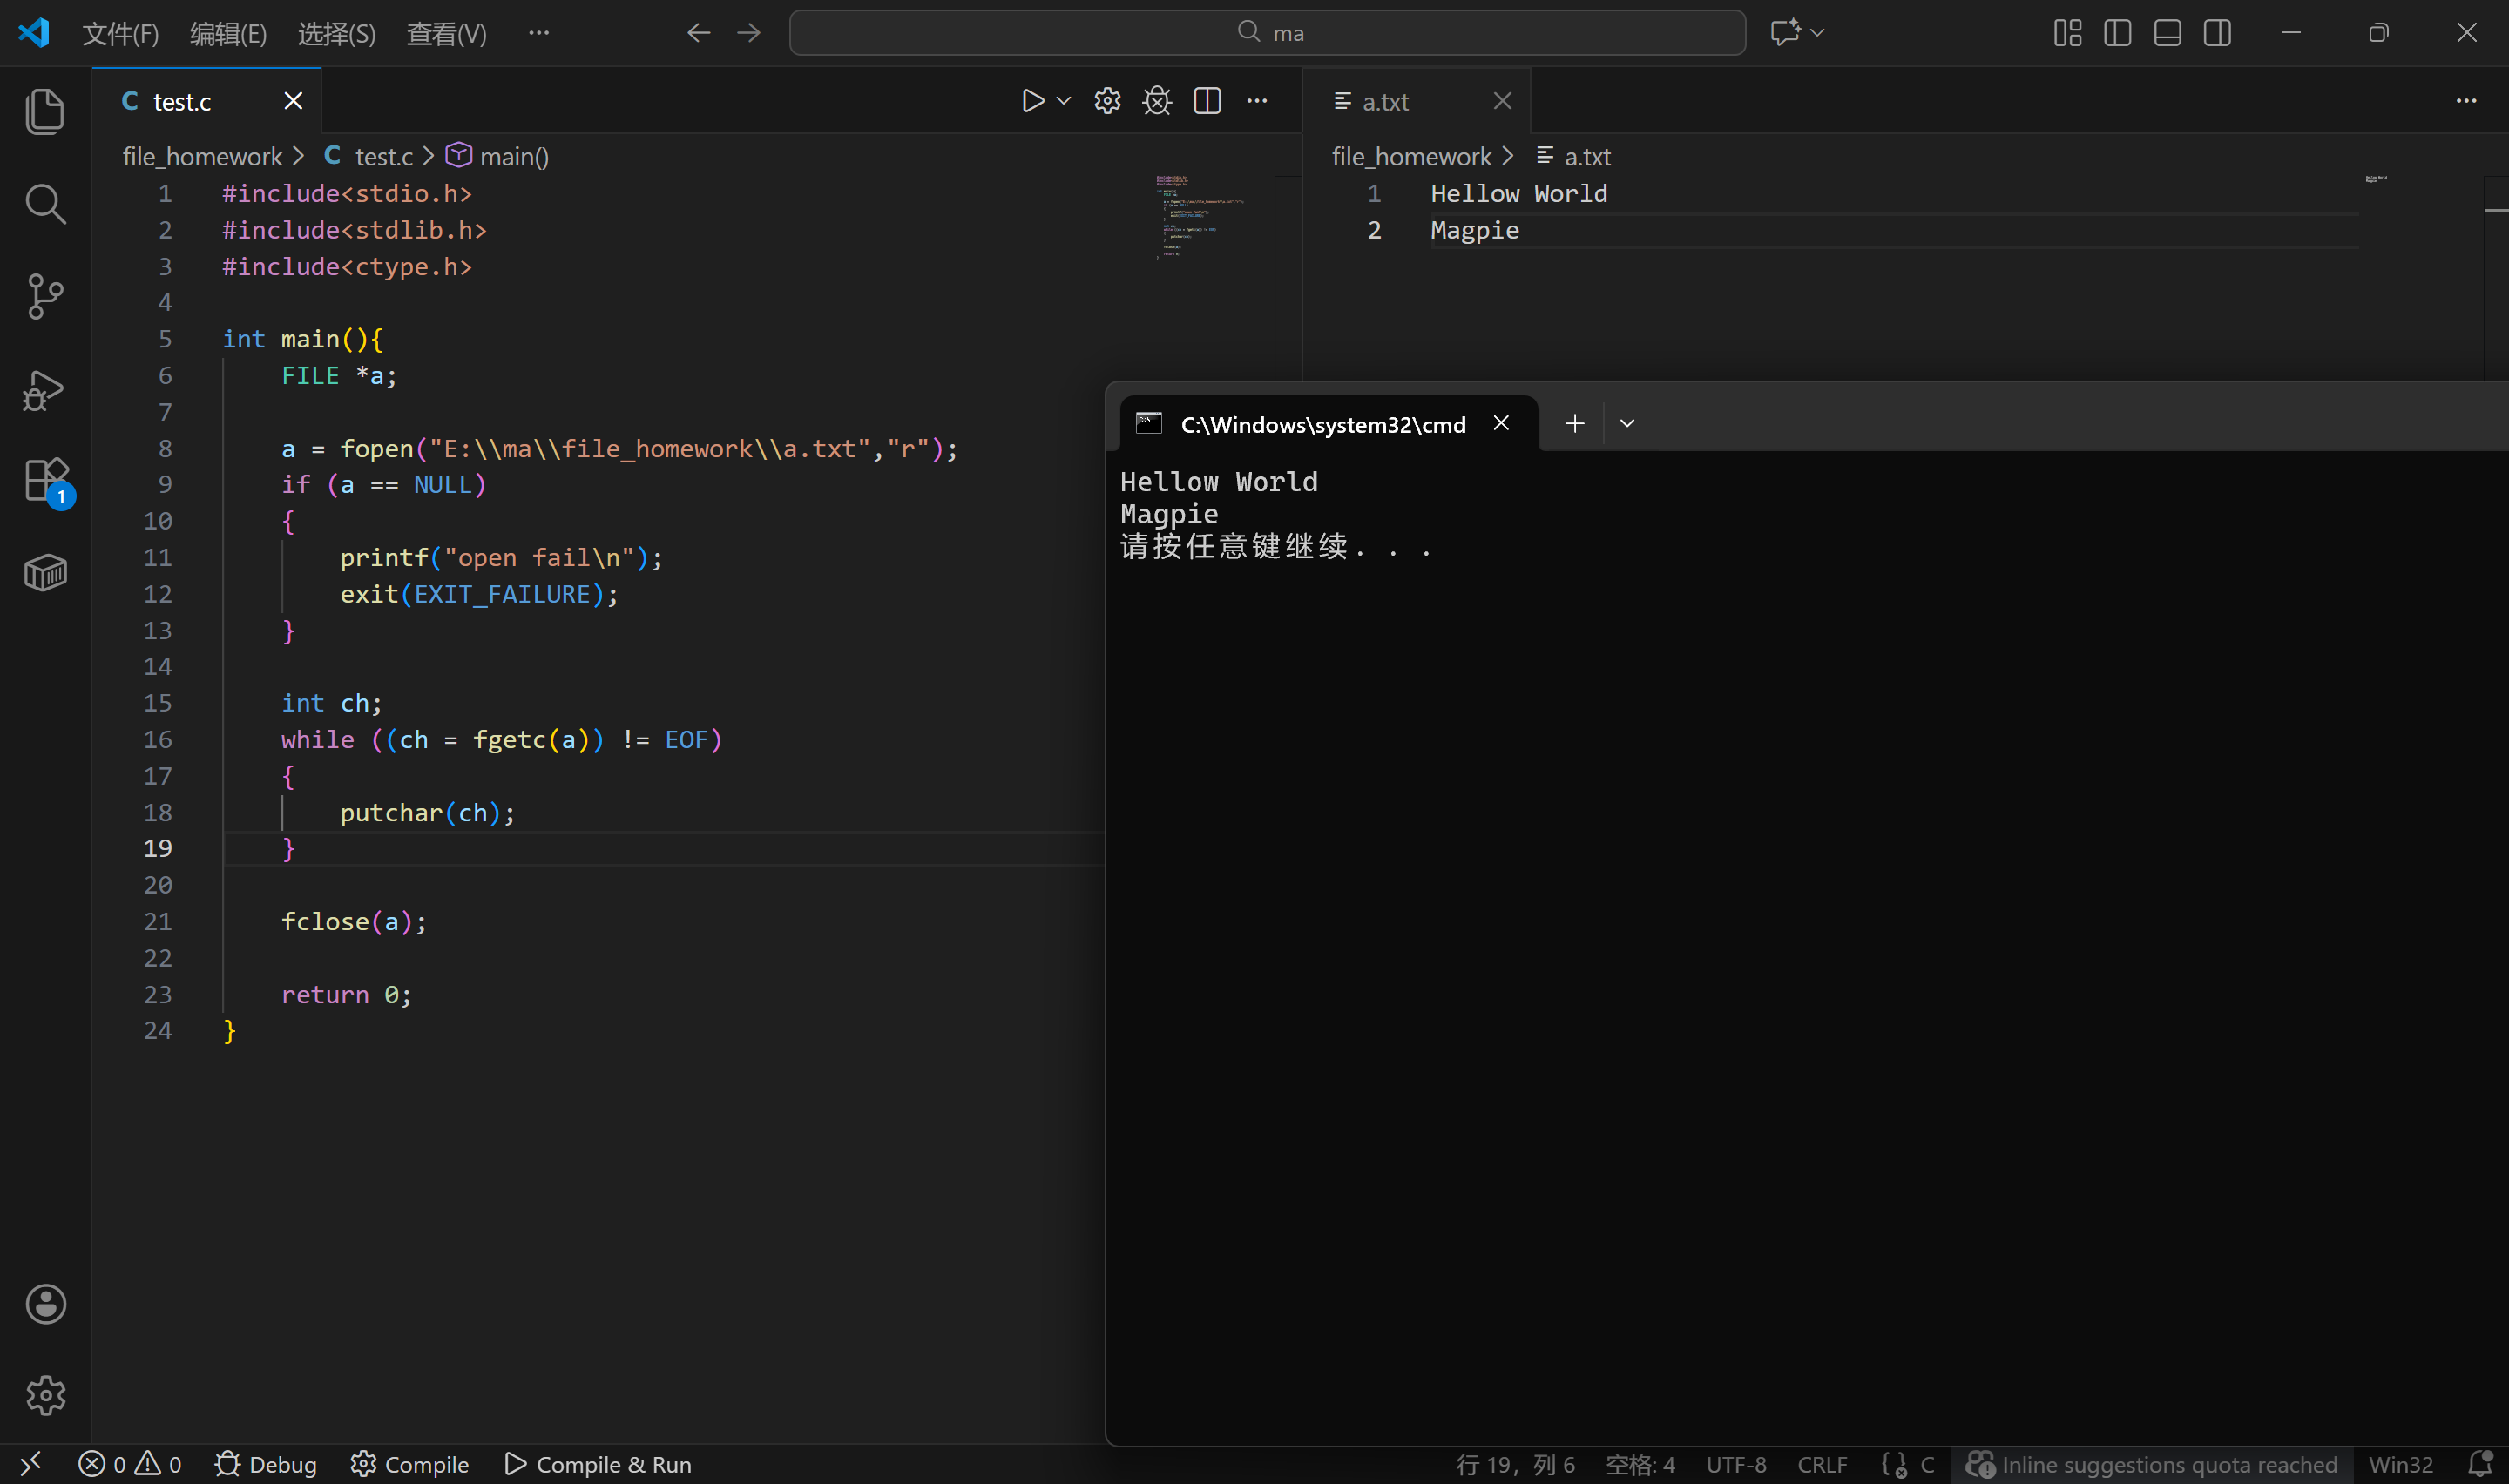This screenshot has width=2509, height=1484.
Task: Toggle the secondary side bar layout button
Action: click(x=2217, y=33)
